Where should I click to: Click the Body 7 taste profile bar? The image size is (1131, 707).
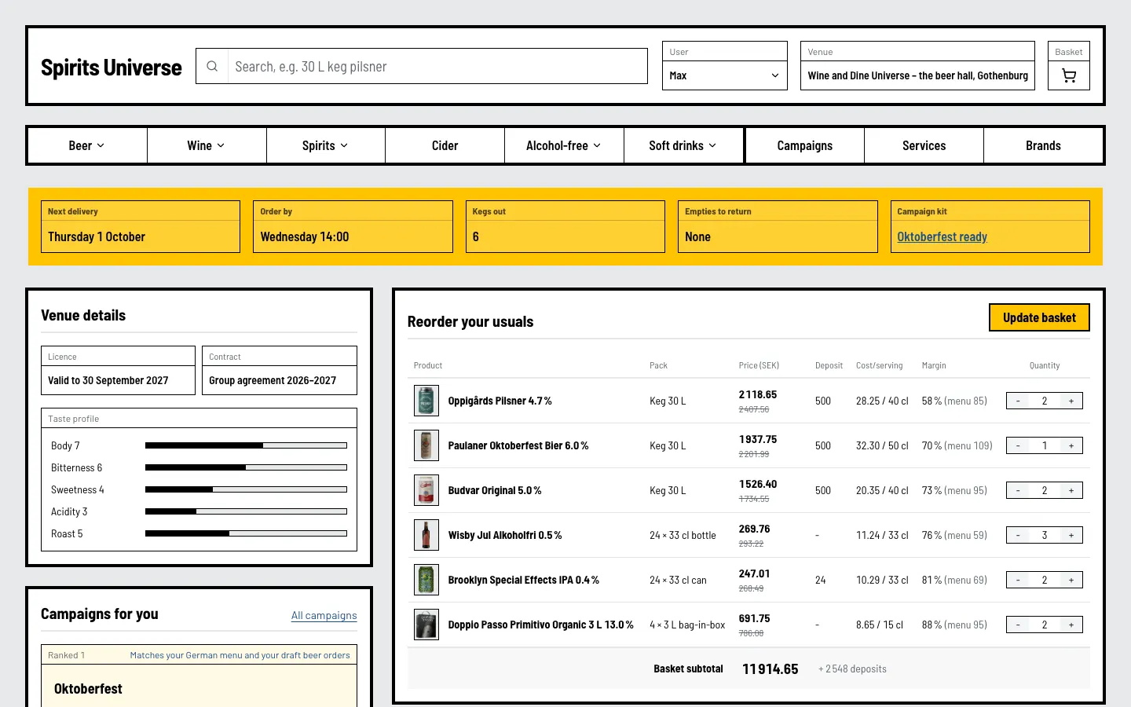pos(246,445)
